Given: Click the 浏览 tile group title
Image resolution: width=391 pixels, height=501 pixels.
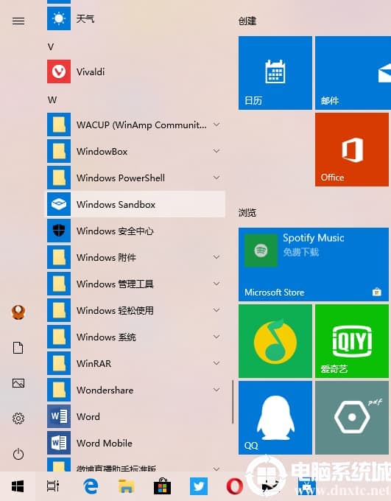Looking at the screenshot, I should click(247, 212).
